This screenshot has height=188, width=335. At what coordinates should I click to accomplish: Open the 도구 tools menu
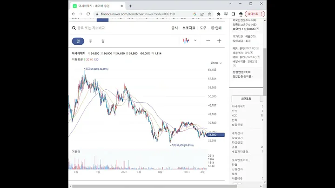[203, 28]
